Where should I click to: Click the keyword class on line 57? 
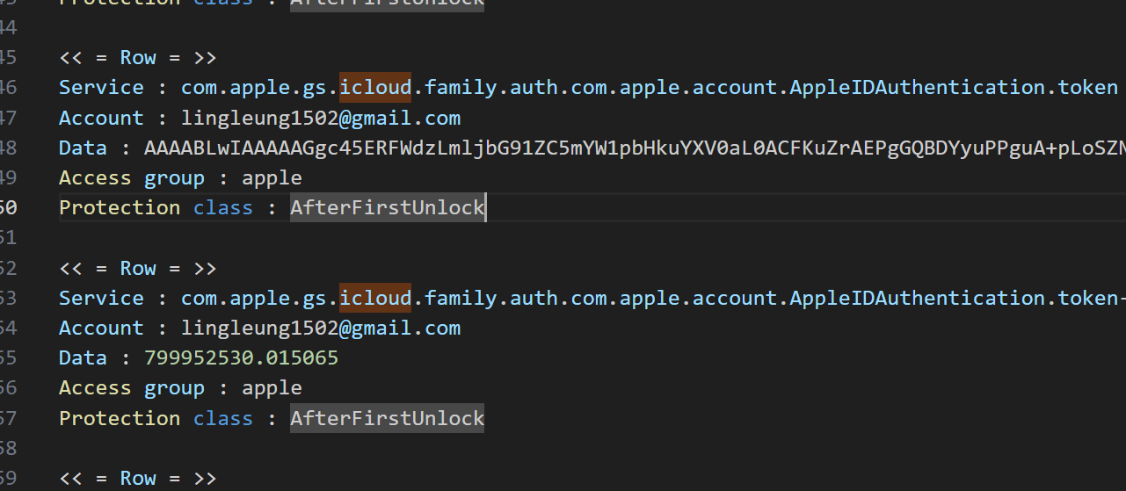(x=223, y=419)
